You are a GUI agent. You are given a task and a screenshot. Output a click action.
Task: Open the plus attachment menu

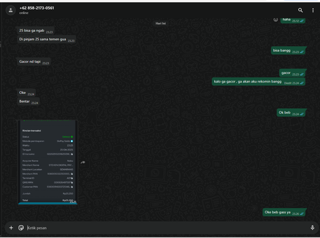11,228
